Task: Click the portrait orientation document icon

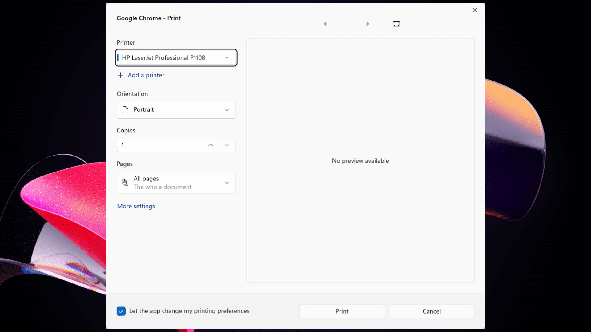Action: coord(125,109)
